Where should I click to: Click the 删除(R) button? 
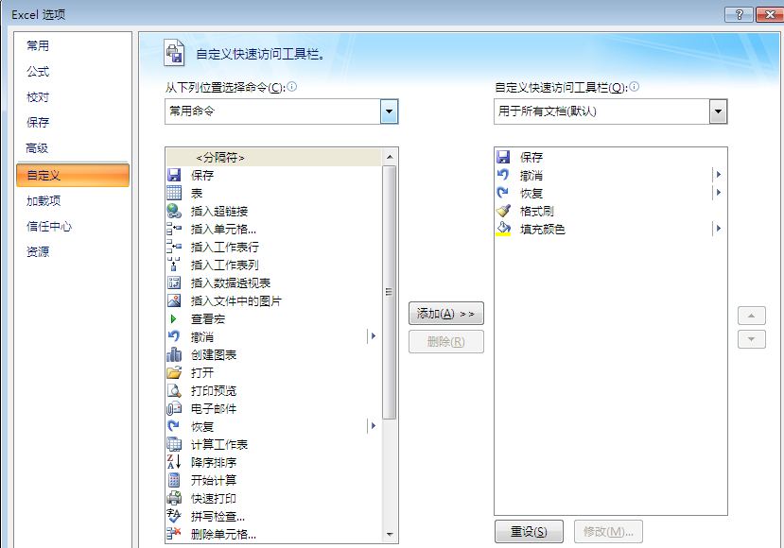[x=446, y=342]
